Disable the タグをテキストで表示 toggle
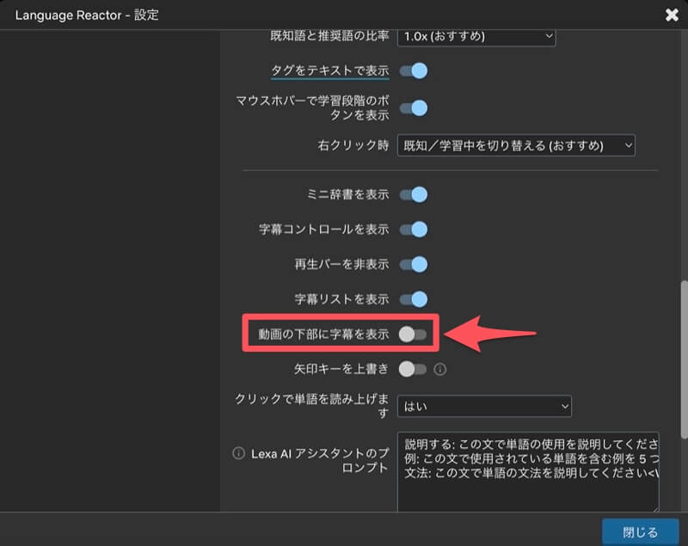This screenshot has width=688, height=546. point(414,71)
